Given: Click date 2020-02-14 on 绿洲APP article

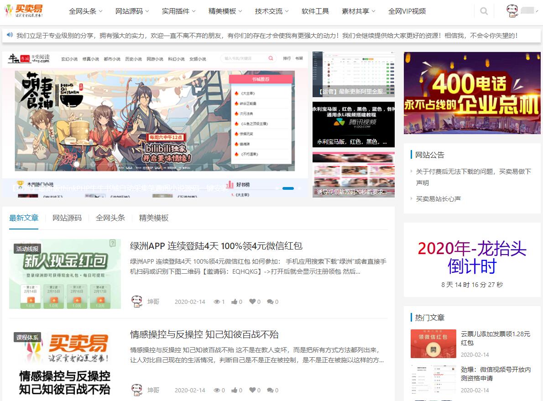Looking at the screenshot, I should pyautogui.click(x=190, y=302).
